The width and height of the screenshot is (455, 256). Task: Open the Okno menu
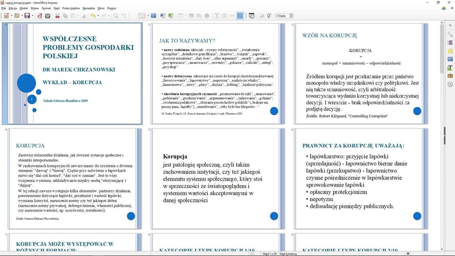click(101, 8)
